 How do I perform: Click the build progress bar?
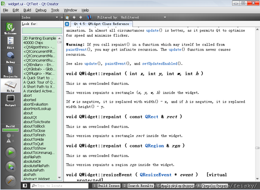tap(10, 130)
